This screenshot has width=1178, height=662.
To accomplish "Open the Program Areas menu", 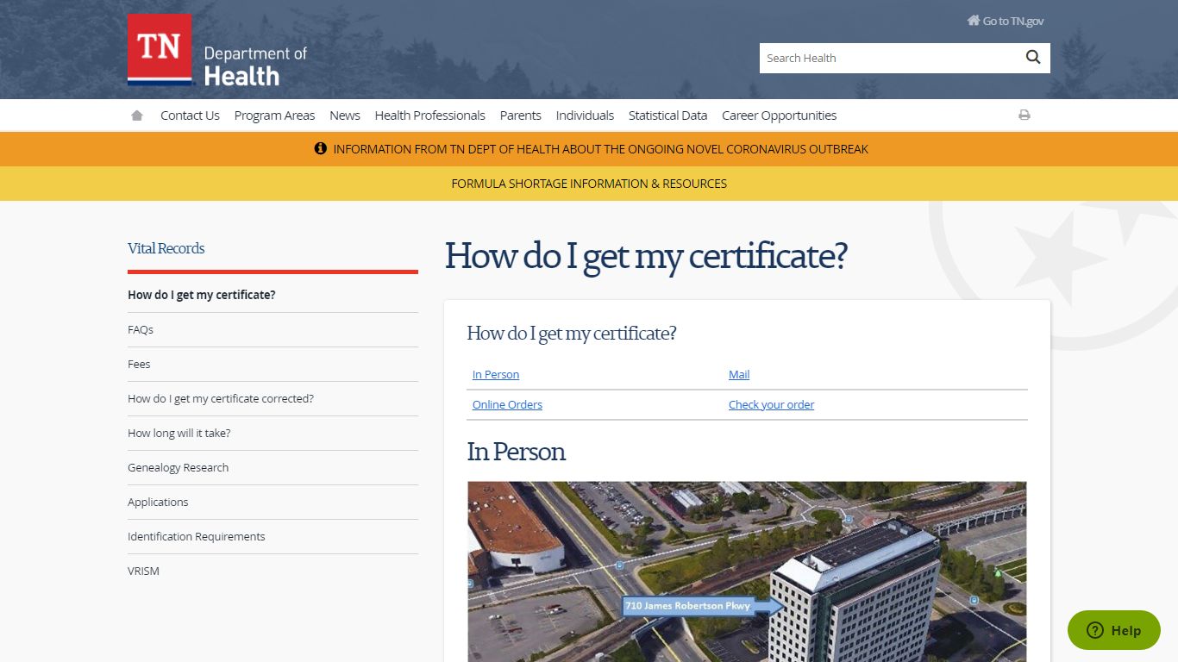I will click(x=274, y=115).
